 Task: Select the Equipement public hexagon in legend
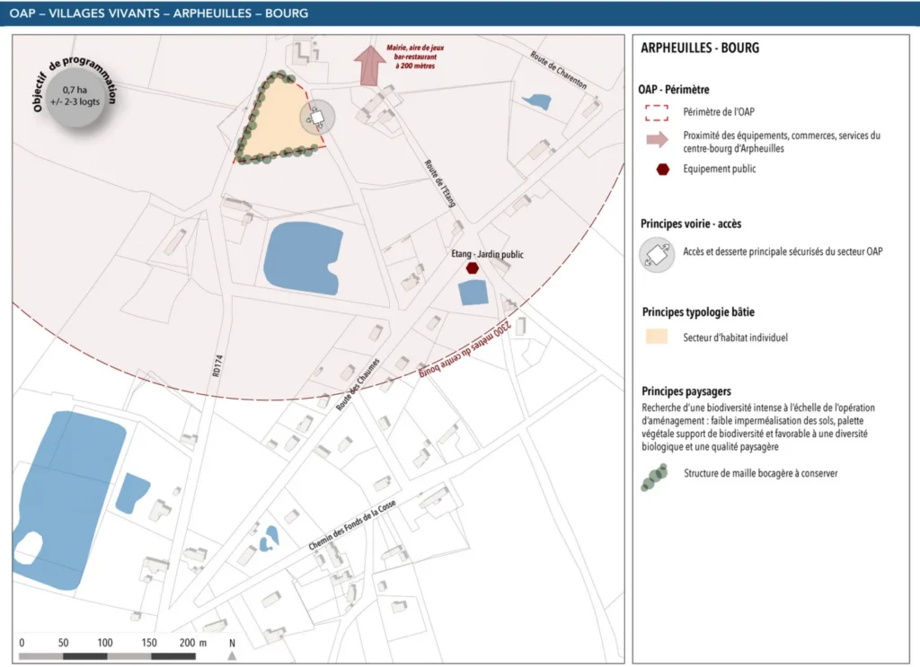pos(662,169)
